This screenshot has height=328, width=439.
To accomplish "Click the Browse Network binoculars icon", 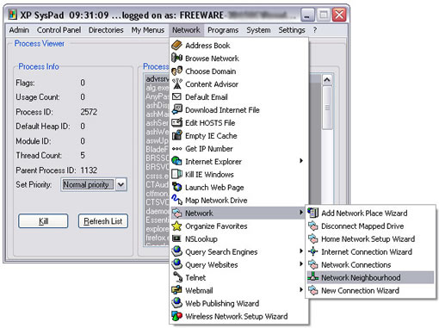I will click(176, 59).
